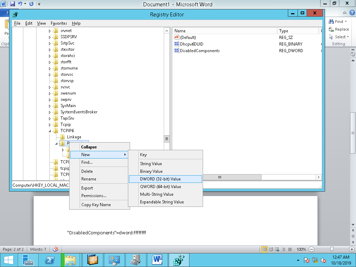Select the Linkage subkey
Viewport: 356px width, 267px height.
click(74, 137)
